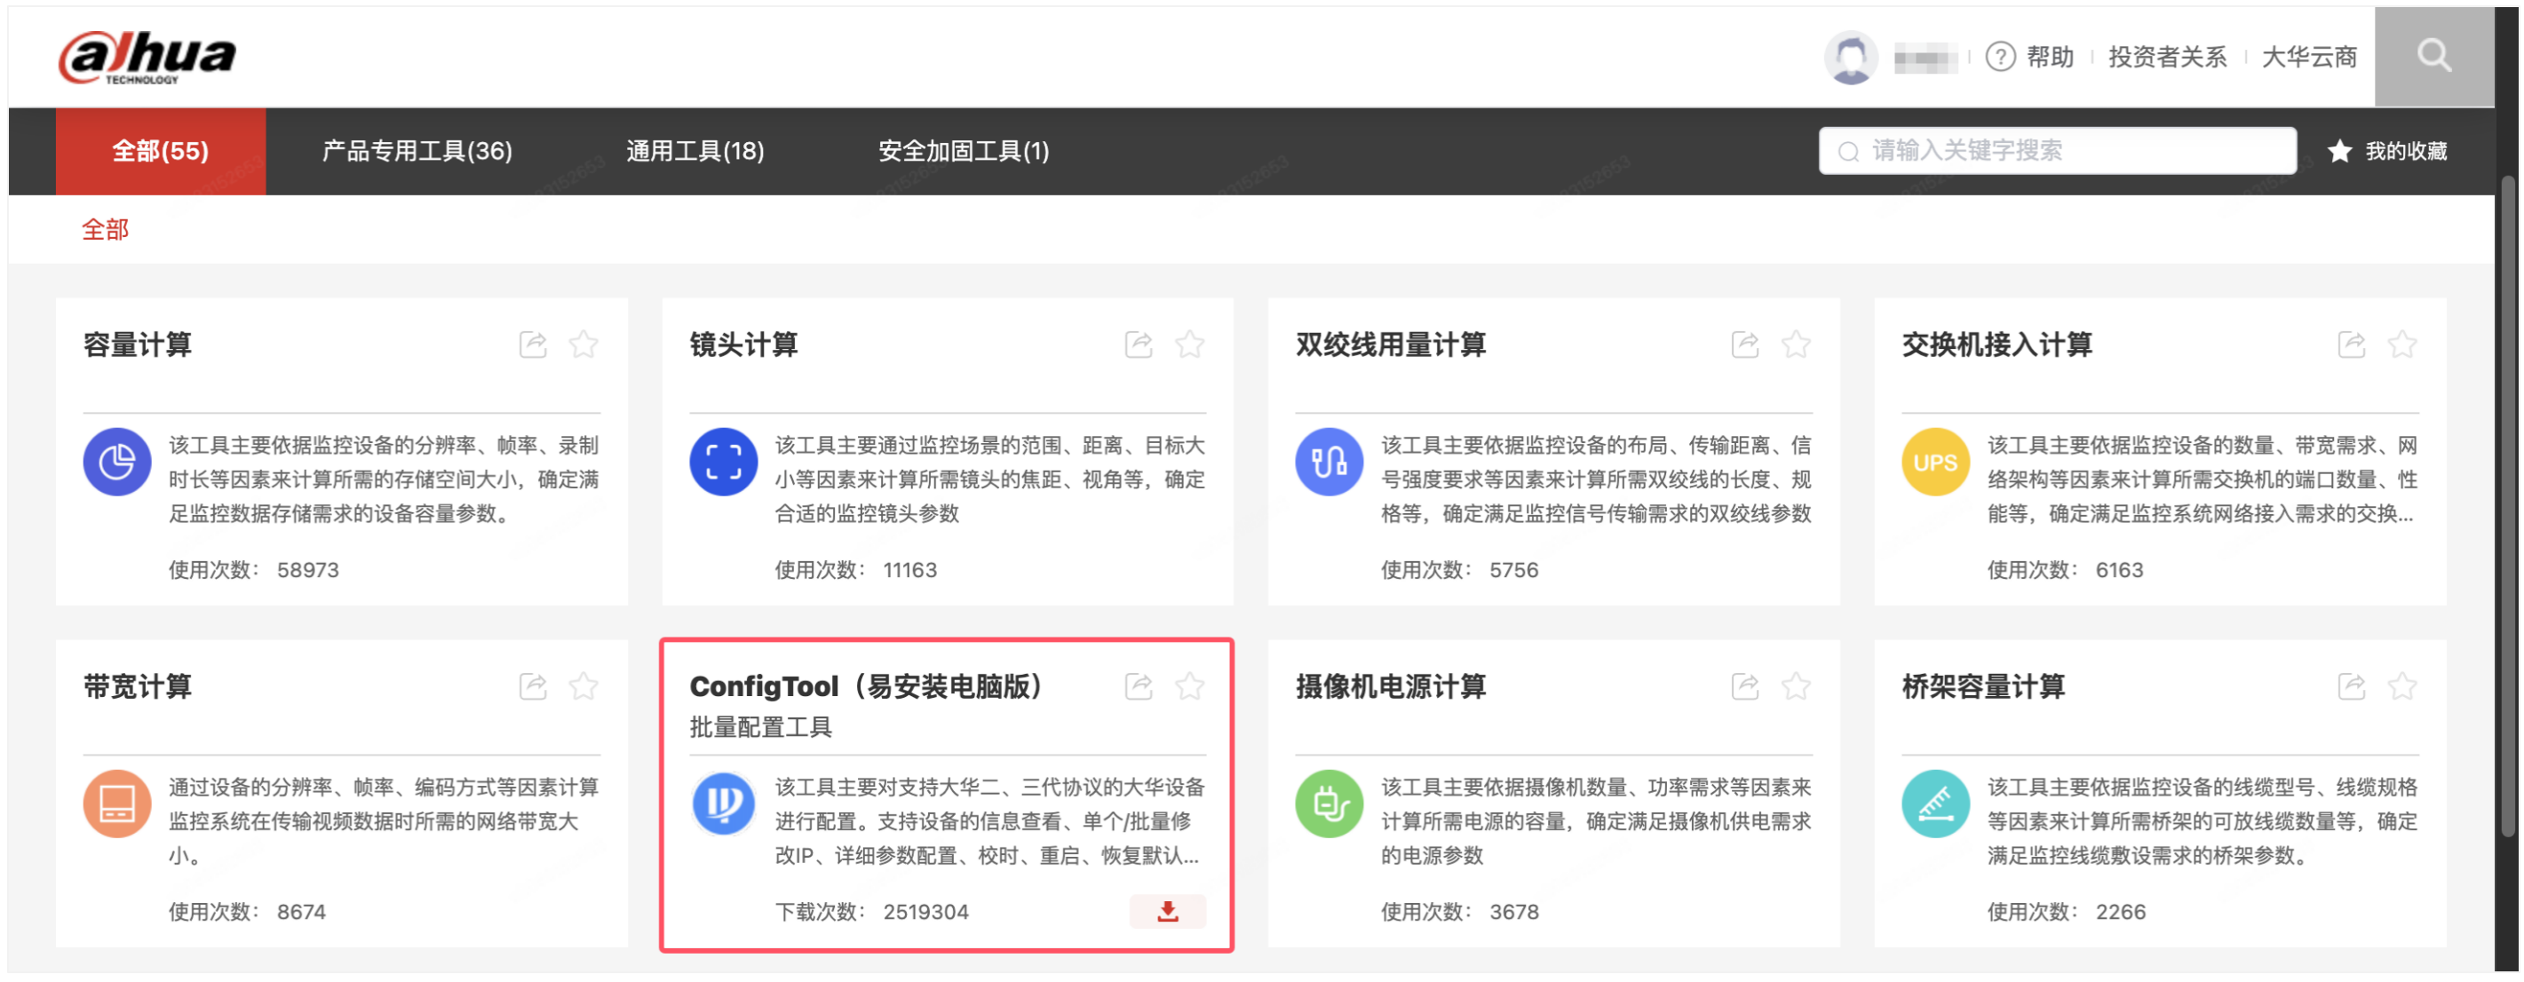The height and width of the screenshot is (982, 2524).
Task: Star the ConfigTool card as favorite
Action: tap(1189, 686)
